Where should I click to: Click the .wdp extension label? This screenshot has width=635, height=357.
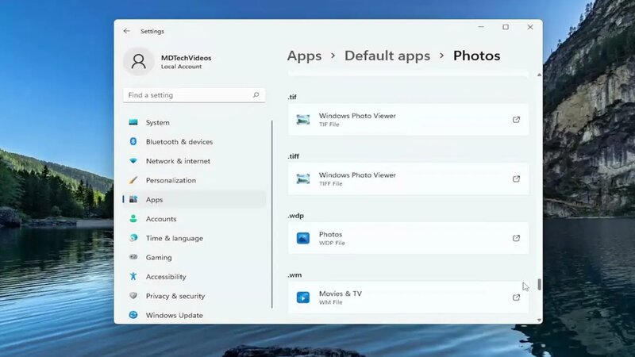click(295, 215)
